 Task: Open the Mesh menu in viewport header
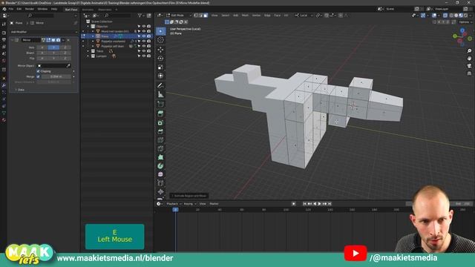(x=245, y=15)
